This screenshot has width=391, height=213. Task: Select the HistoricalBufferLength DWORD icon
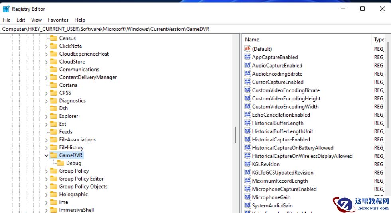point(247,123)
